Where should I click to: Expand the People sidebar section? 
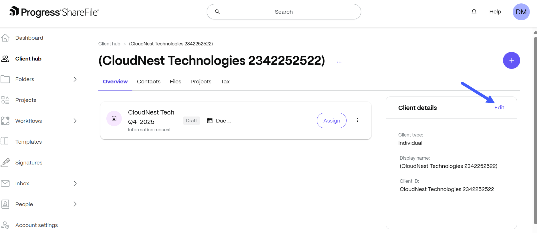[x=75, y=204]
